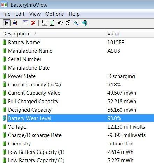Viewport: 154px width, 163px height.
Task: Open the Help menu
Action: [74, 14]
